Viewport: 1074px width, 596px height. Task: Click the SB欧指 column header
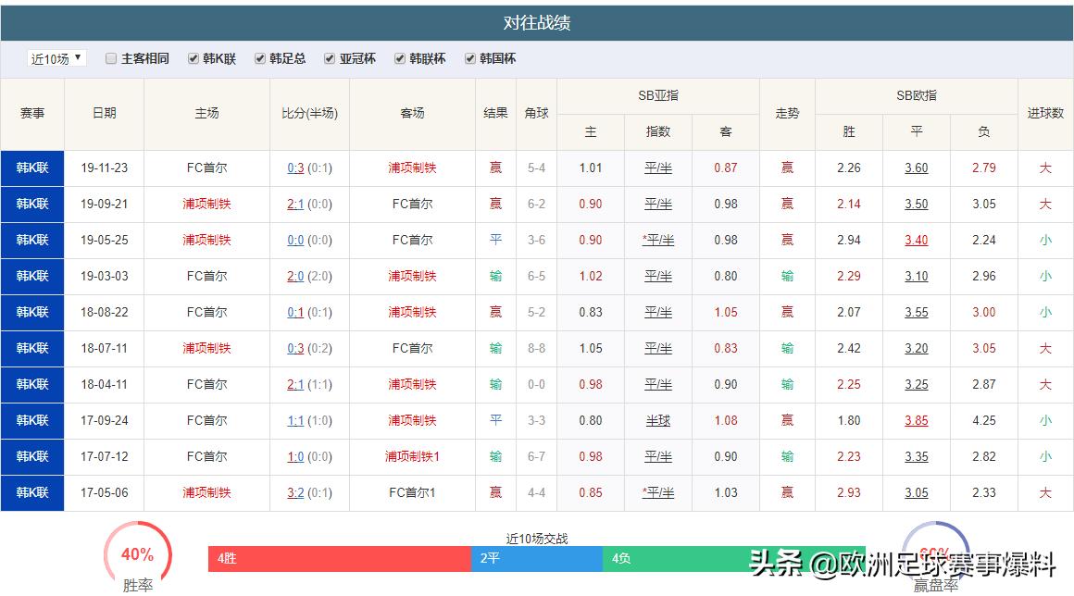coord(915,95)
